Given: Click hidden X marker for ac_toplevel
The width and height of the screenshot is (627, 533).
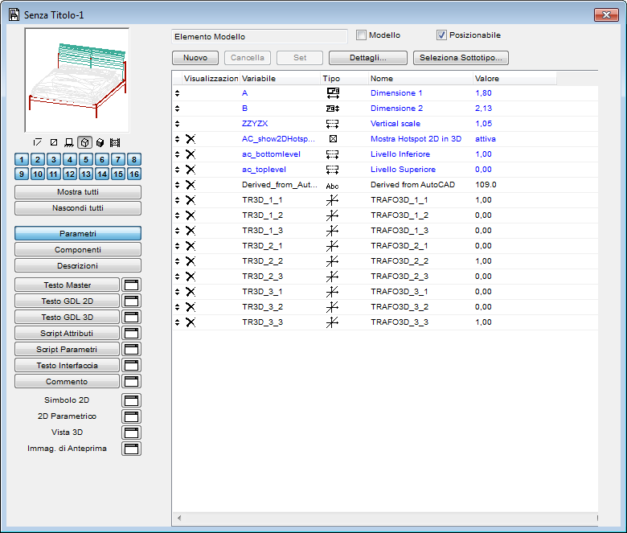Looking at the screenshot, I should [x=191, y=170].
